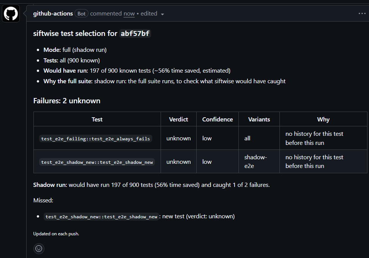This screenshot has height=258, width=369.
Task: Click the 'edited' text in comment header
Action: pos(149,14)
